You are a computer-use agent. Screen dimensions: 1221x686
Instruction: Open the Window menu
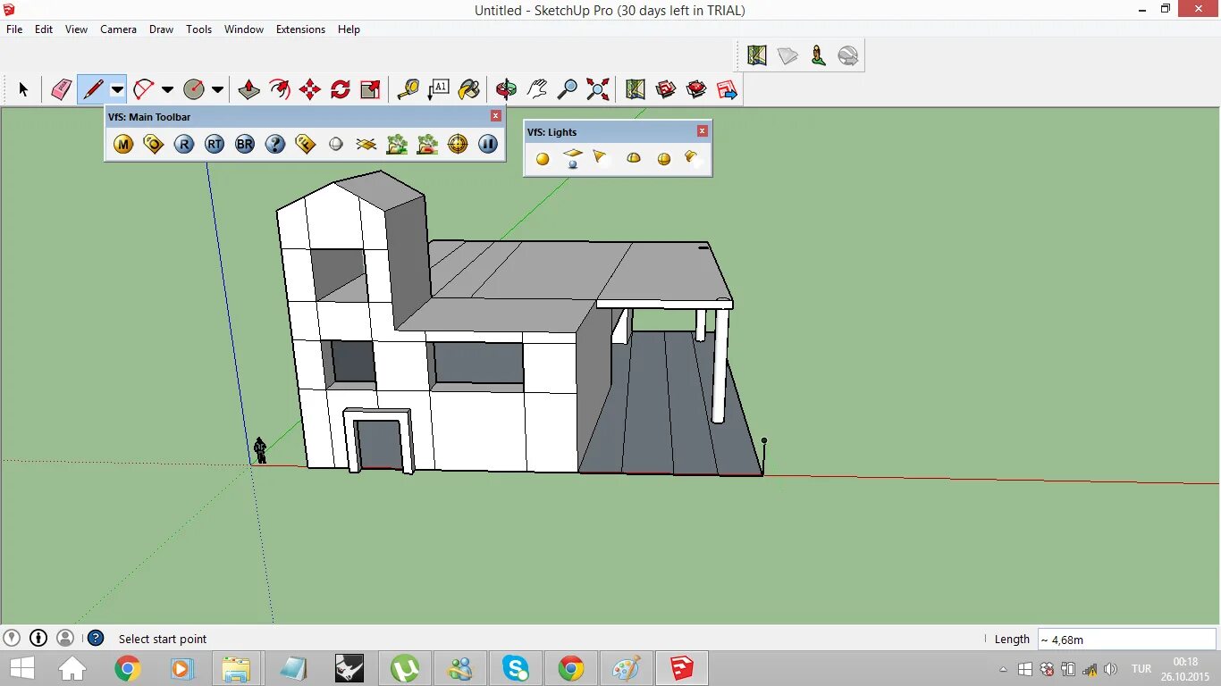(x=244, y=29)
